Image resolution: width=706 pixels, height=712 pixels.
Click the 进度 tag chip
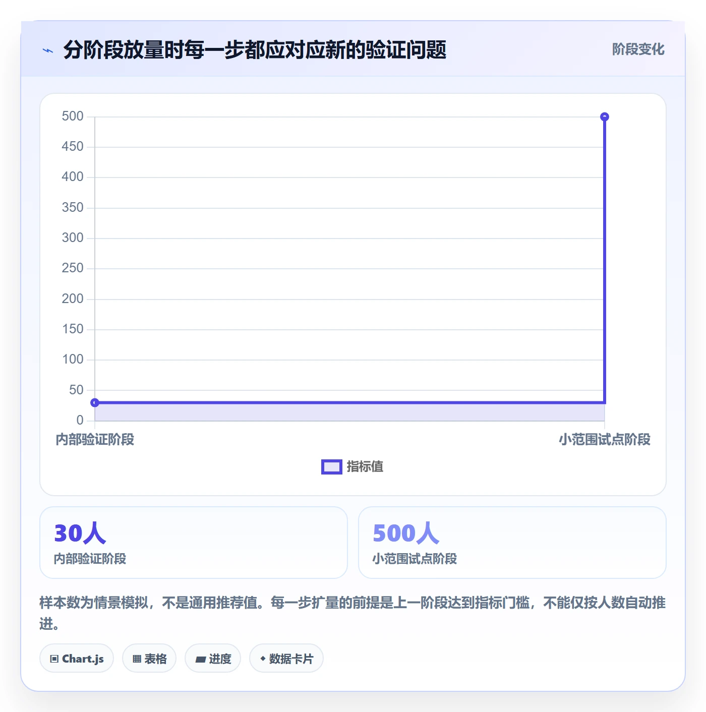point(213,658)
